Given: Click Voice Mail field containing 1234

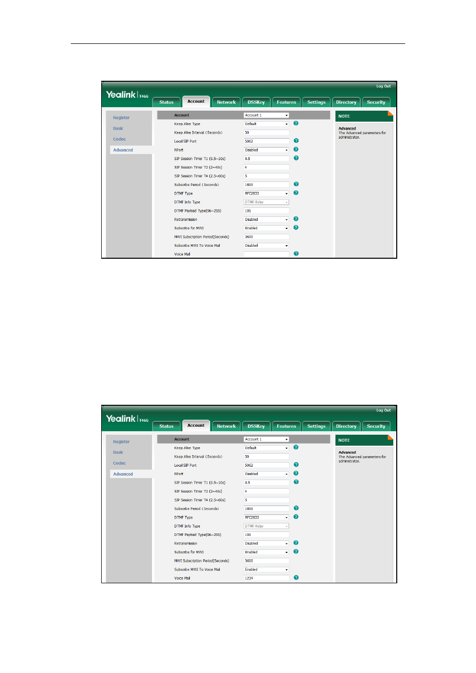Looking at the screenshot, I should 266,578.
